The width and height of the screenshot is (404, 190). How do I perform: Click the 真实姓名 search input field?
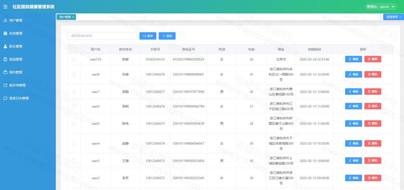pos(102,36)
